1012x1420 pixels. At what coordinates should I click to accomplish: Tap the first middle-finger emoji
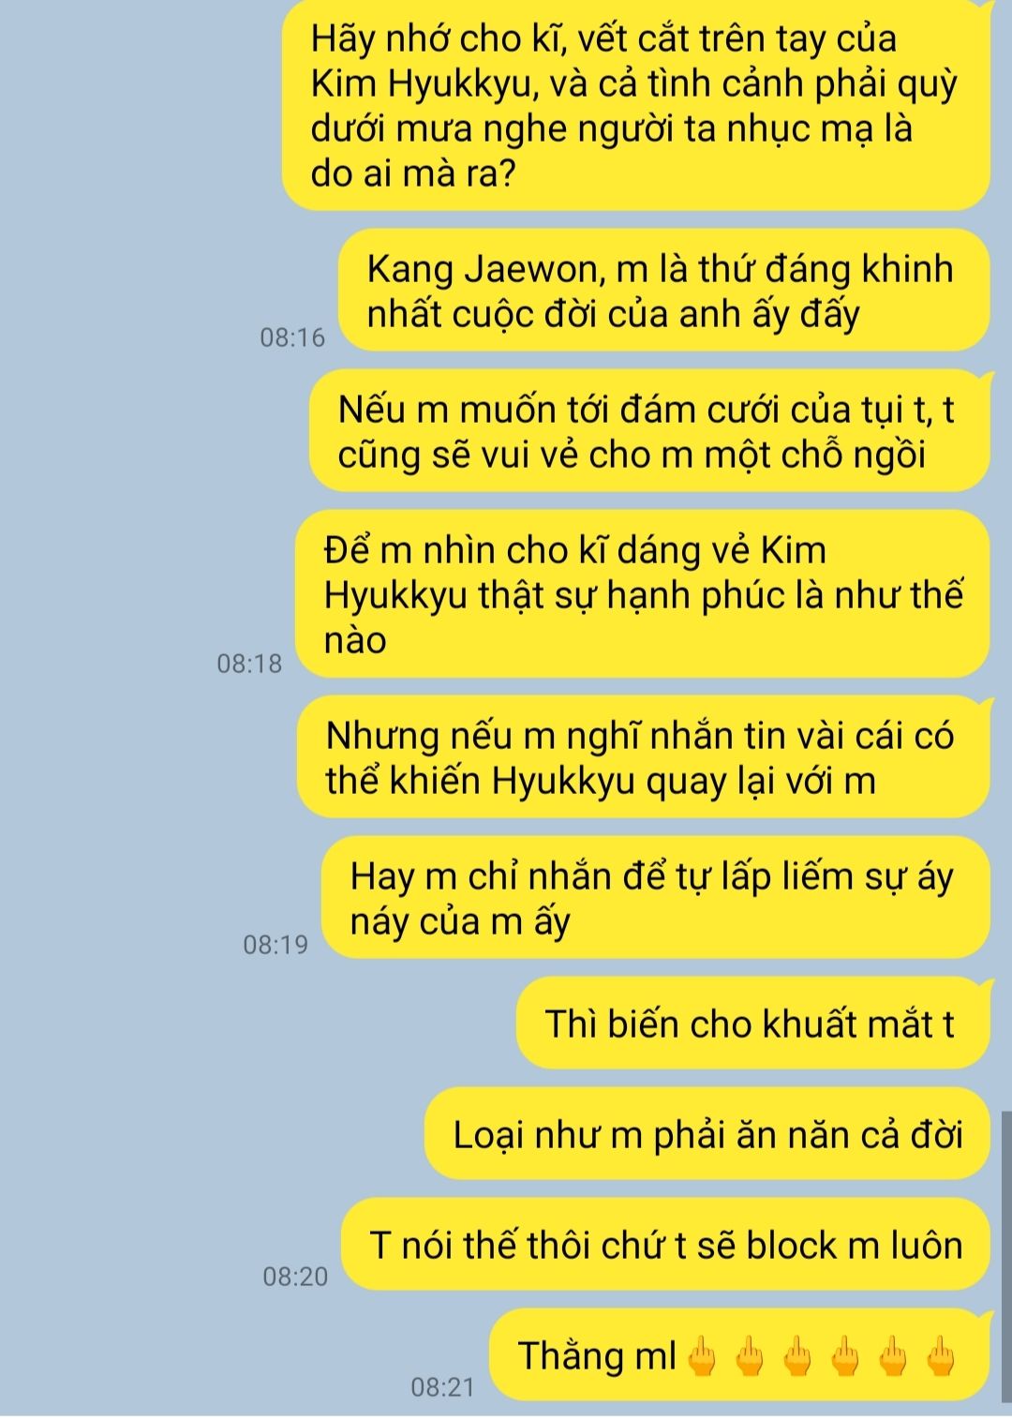tap(702, 1357)
